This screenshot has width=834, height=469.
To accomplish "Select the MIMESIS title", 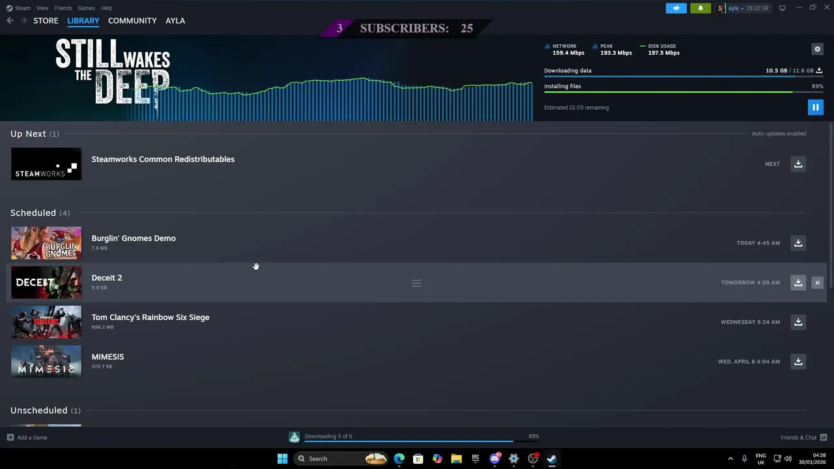I will (x=108, y=357).
